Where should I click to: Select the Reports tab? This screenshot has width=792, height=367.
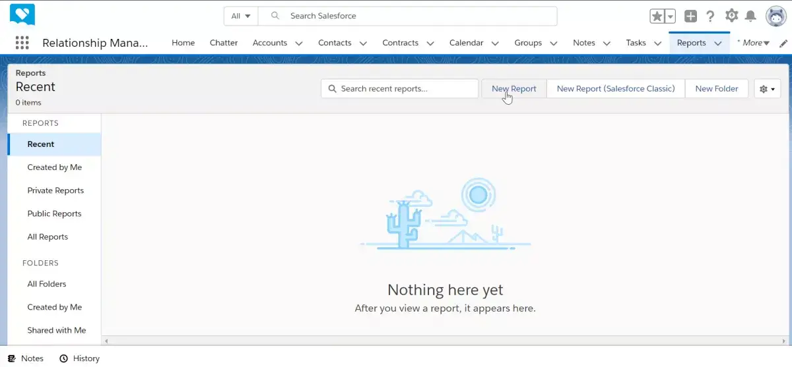pos(692,43)
